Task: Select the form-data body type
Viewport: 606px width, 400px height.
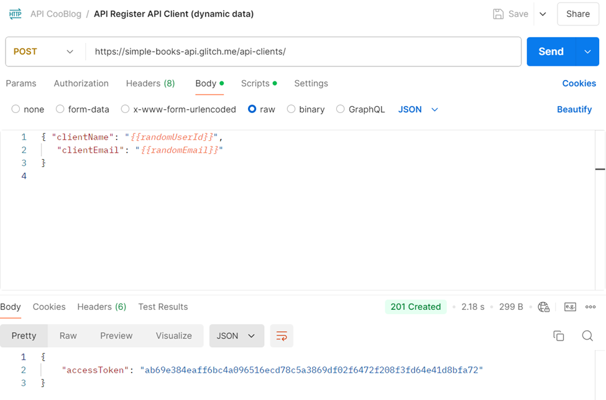Action: [x=60, y=109]
